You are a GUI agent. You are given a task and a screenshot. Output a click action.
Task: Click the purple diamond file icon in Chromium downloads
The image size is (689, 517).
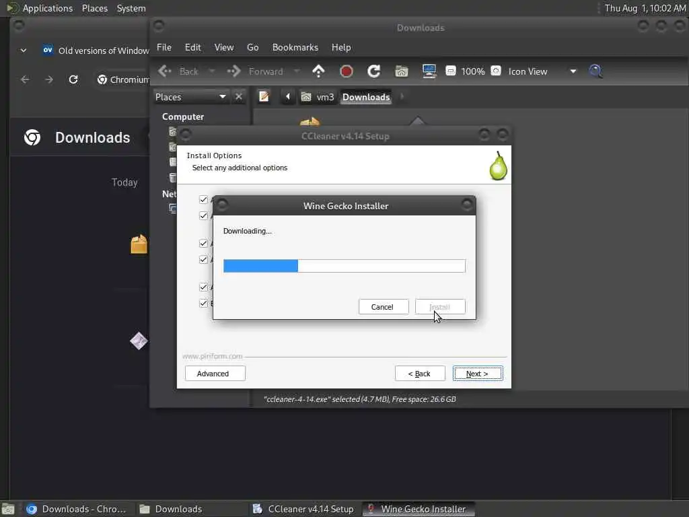click(139, 341)
